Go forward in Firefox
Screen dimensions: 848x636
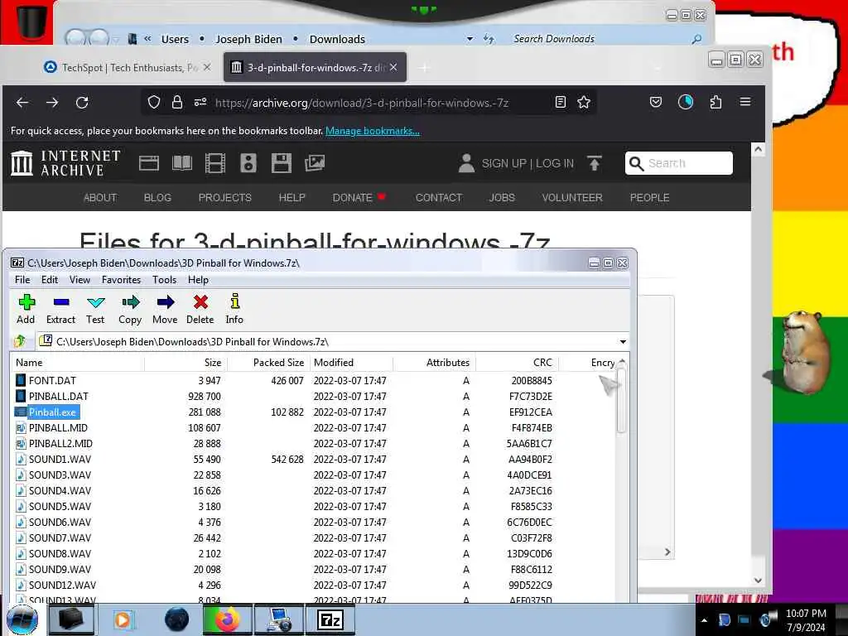pyautogui.click(x=52, y=102)
